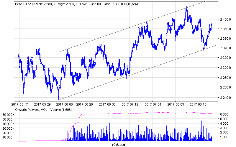Click the 2017-05-17 date label
Screen dimensions: 236x147
(x=20, y=104)
